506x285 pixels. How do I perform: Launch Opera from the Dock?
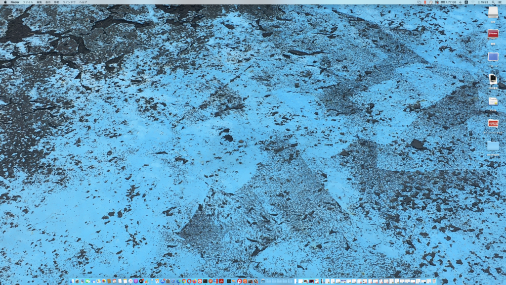pos(189,281)
